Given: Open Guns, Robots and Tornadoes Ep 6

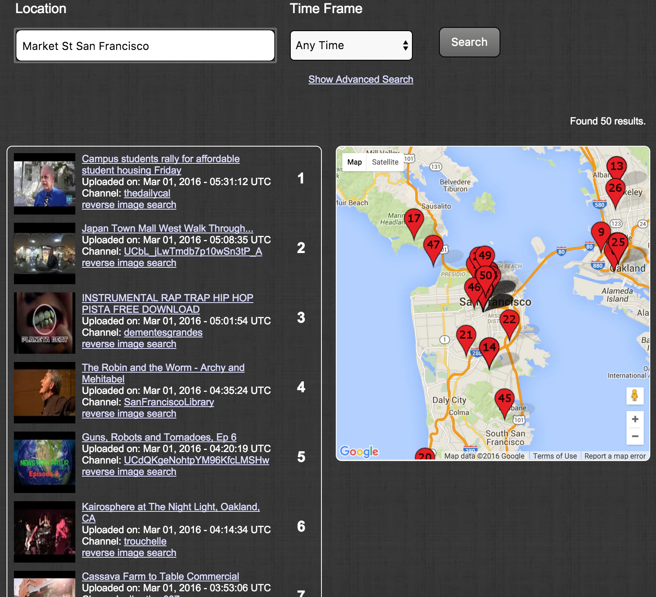Looking at the screenshot, I should (159, 437).
